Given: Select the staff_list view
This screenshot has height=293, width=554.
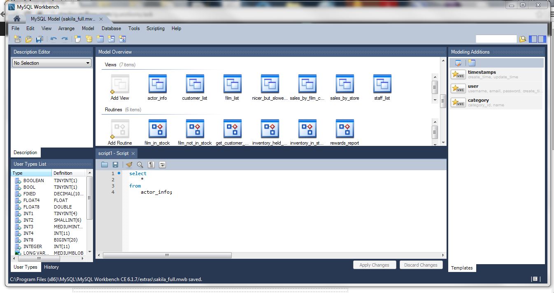Looking at the screenshot, I should click(382, 84).
